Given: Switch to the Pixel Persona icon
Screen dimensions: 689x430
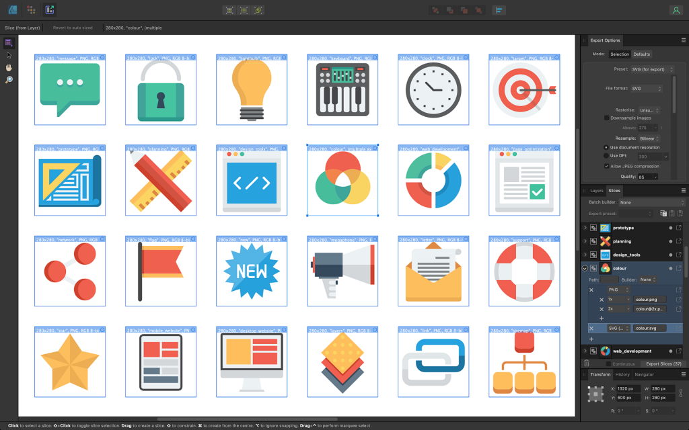Looking at the screenshot, I should 31,10.
